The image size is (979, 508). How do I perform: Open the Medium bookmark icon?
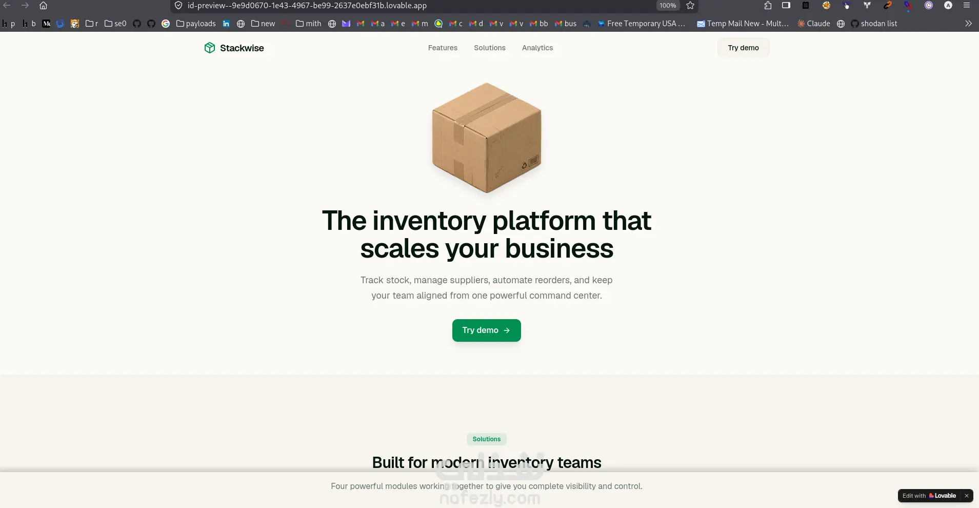46,24
